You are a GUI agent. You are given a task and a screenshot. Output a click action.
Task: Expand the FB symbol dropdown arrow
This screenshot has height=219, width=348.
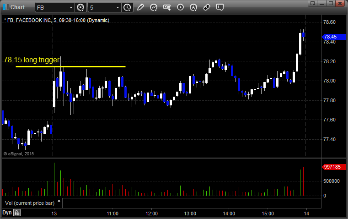coord(71,7)
